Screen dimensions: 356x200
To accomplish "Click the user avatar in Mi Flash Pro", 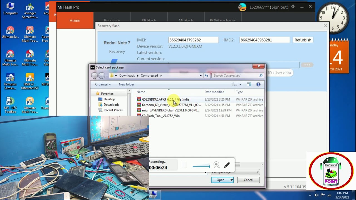I will [x=242, y=7].
